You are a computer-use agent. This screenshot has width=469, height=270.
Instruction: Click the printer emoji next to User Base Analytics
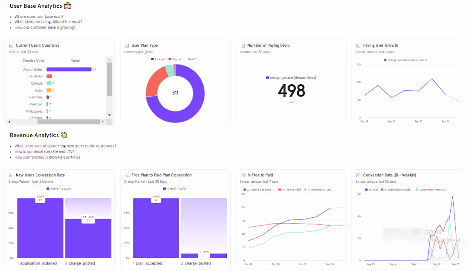(x=68, y=6)
